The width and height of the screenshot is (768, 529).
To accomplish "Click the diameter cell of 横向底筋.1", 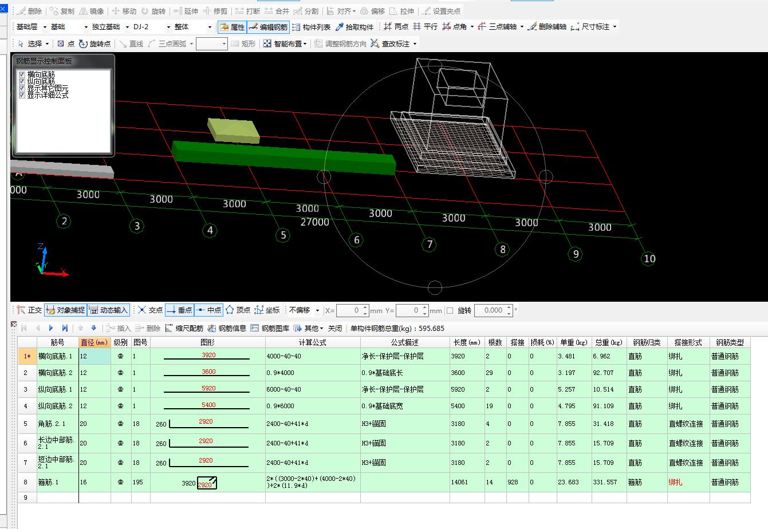I will pyautogui.click(x=94, y=356).
